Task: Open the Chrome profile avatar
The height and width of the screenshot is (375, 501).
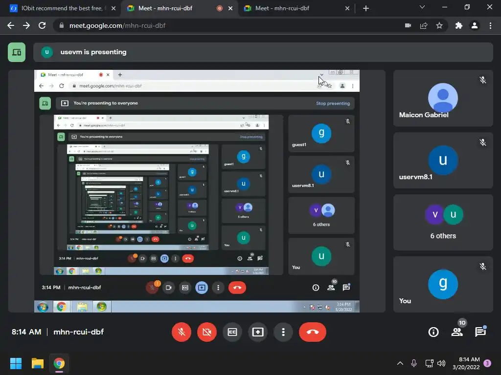Action: click(475, 25)
